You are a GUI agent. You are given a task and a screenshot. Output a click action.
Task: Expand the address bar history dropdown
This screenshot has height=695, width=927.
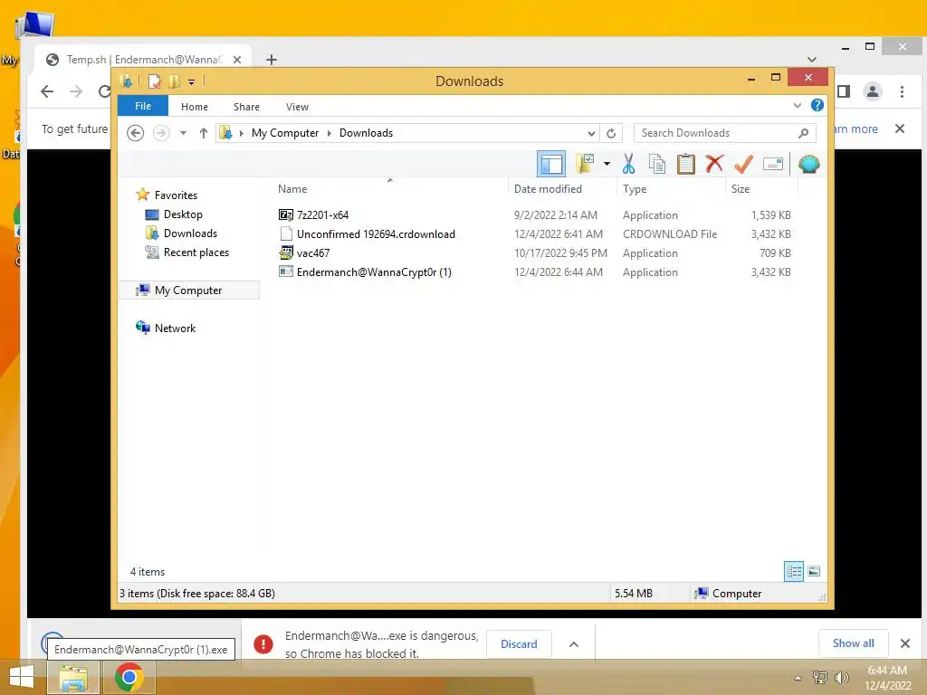pyautogui.click(x=591, y=134)
